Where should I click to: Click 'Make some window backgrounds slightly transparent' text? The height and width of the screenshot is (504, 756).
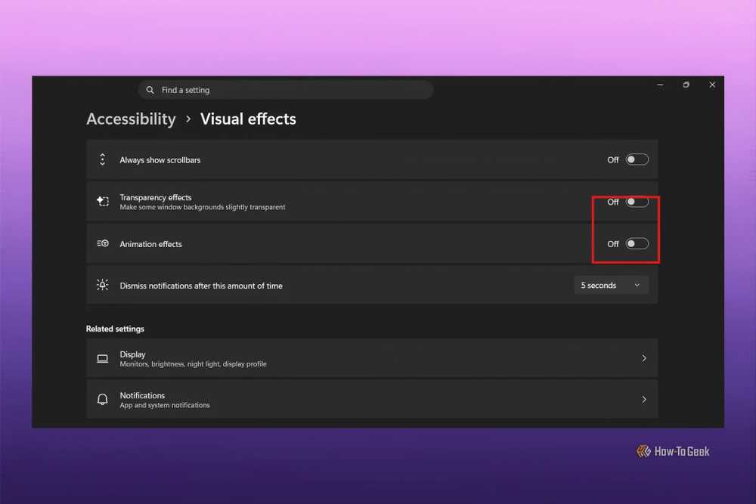click(x=203, y=207)
